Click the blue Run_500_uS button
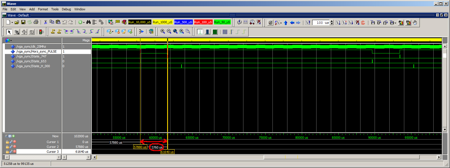The image size is (450, 168). tap(183, 22)
